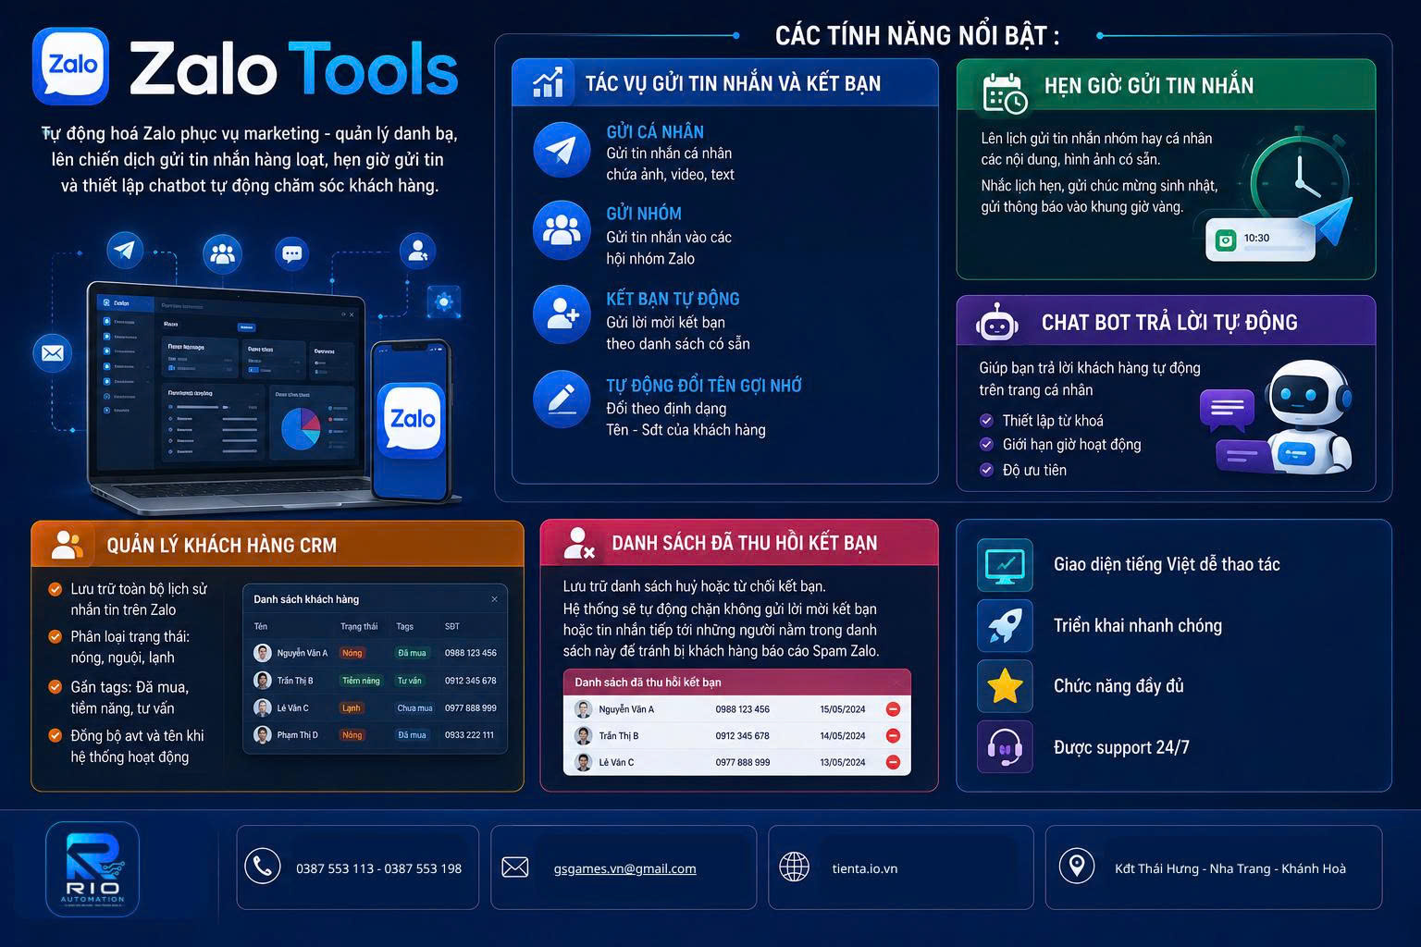1421x947 pixels.
Task: Click the pie chart on the laptop screen
Action: (x=302, y=428)
